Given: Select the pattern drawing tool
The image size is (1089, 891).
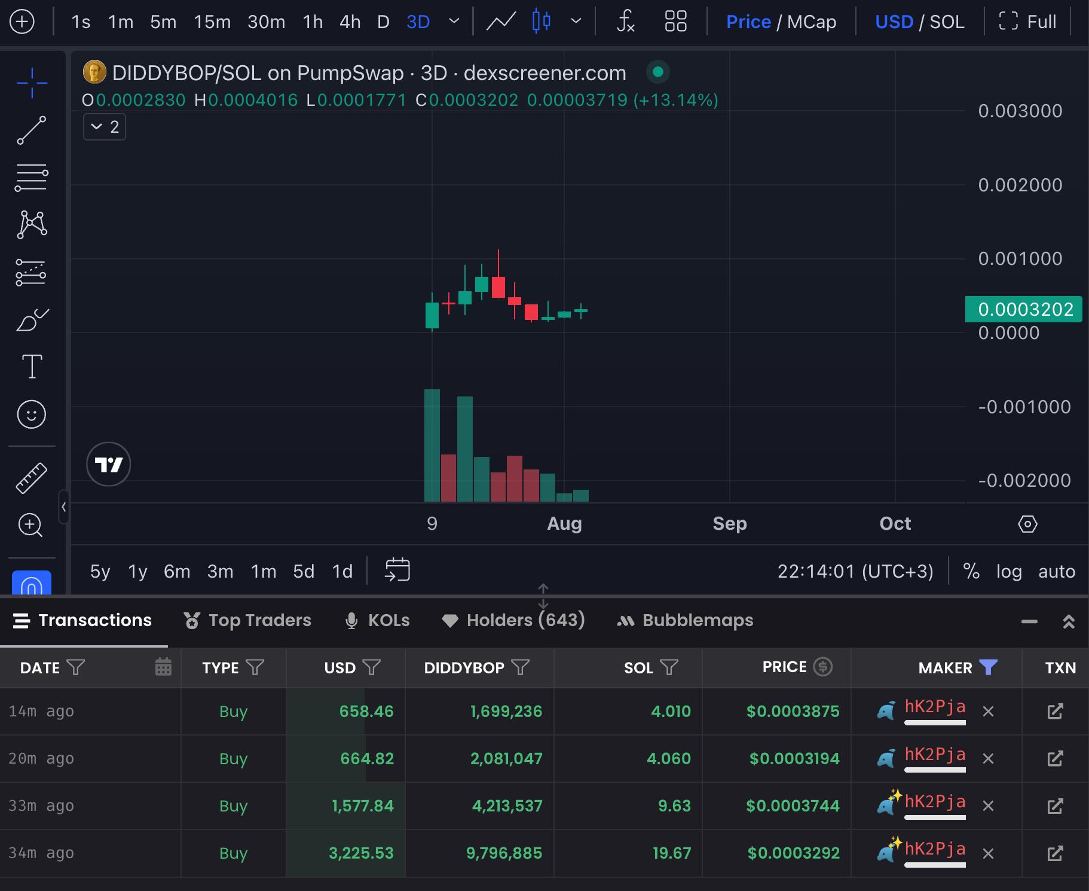Looking at the screenshot, I should [x=32, y=225].
